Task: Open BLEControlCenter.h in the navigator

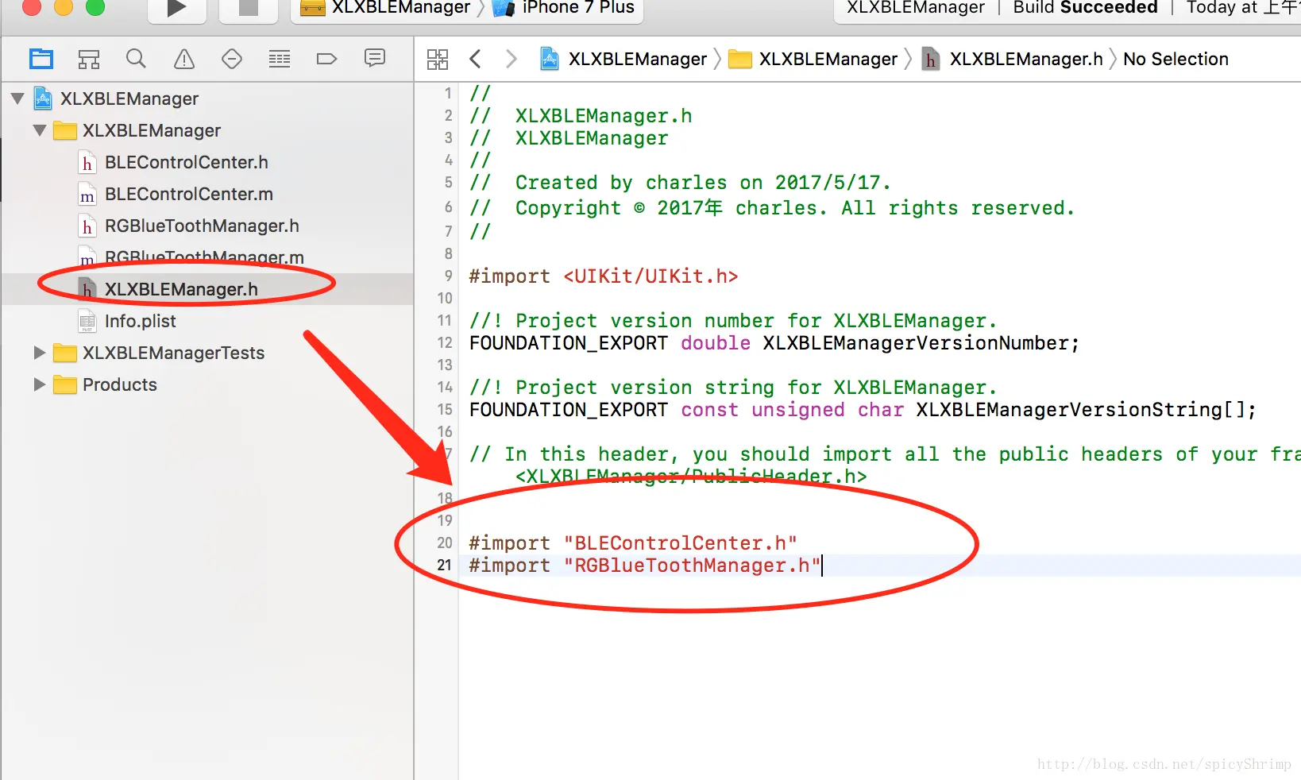Action: tap(187, 162)
